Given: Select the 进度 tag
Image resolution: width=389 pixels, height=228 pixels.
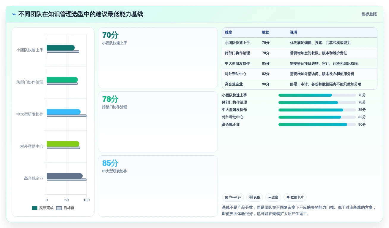Looking at the screenshot, I should pyautogui.click(x=273, y=197).
